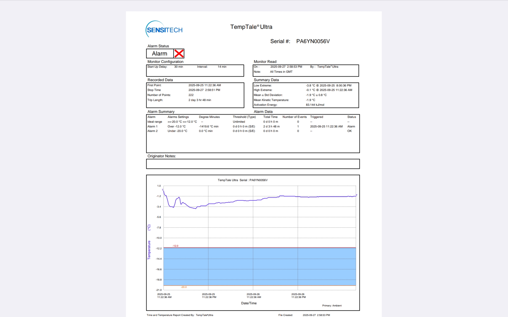The height and width of the screenshot is (317, 508).
Task: Click the Sensitech logo
Action: (x=164, y=30)
